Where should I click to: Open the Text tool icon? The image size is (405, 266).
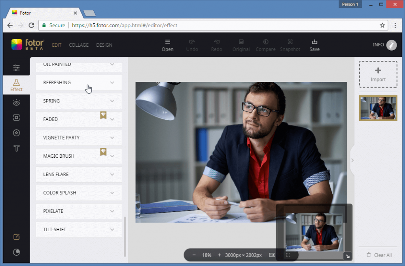click(16, 148)
